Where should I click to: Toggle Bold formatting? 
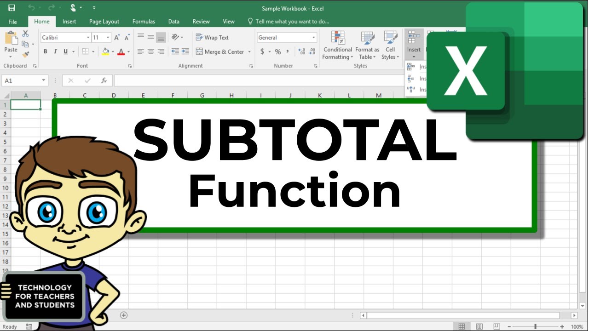(x=45, y=51)
